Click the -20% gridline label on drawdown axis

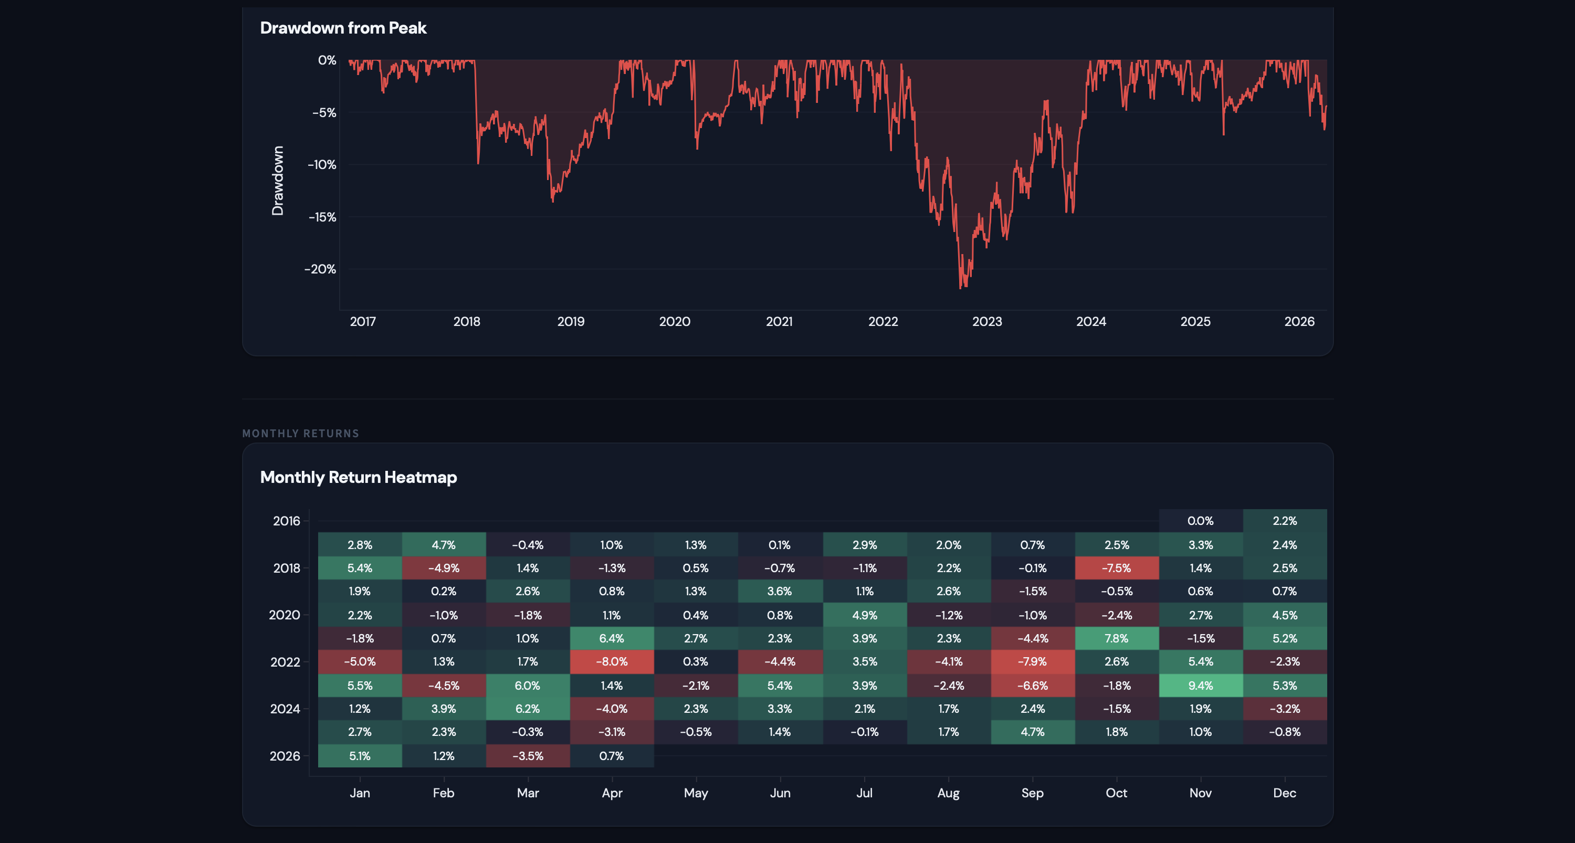[x=319, y=268]
